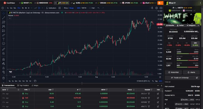Select the text annotation tool
The width and height of the screenshot is (203, 109).
[4, 39]
